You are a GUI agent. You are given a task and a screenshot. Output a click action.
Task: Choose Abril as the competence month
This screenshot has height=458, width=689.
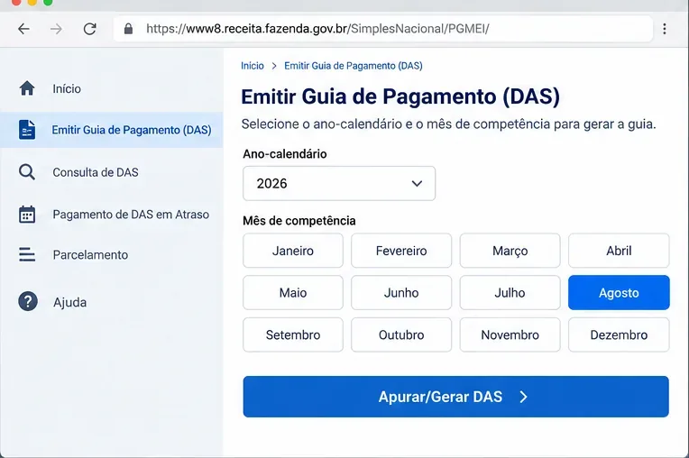click(x=619, y=251)
